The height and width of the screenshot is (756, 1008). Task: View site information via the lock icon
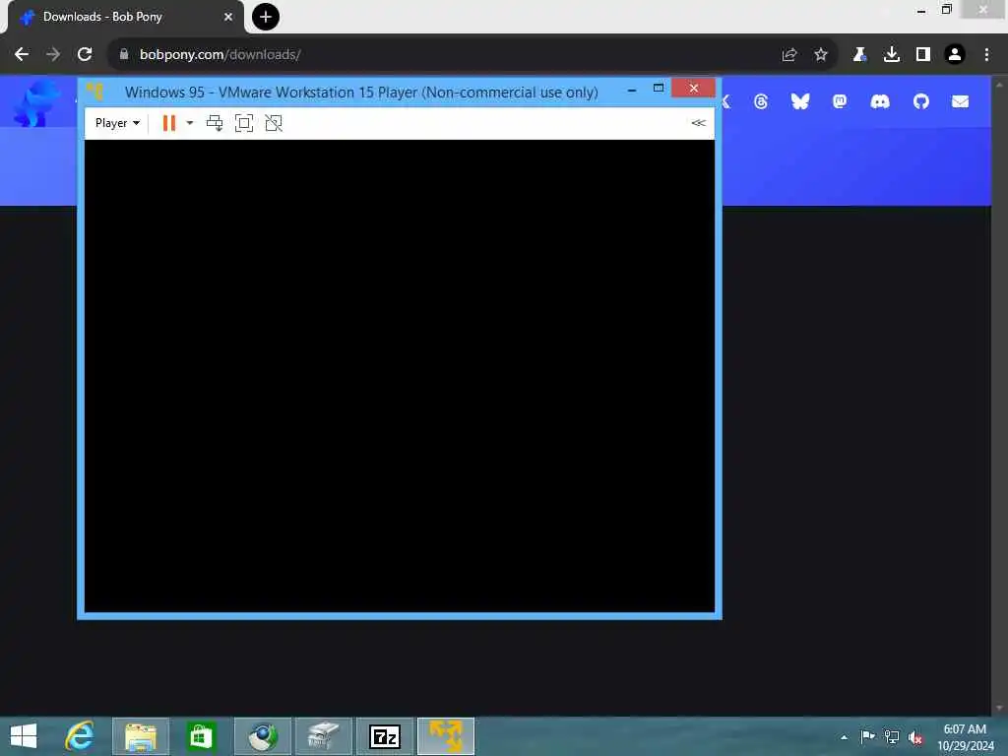coord(124,55)
